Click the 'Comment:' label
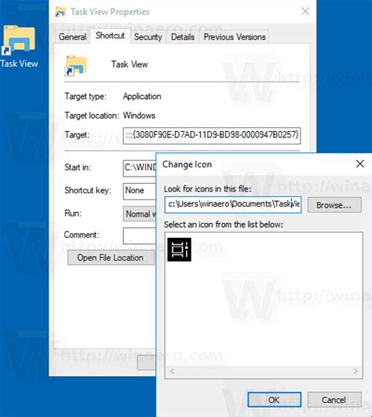This screenshot has height=417, width=372. coord(82,235)
